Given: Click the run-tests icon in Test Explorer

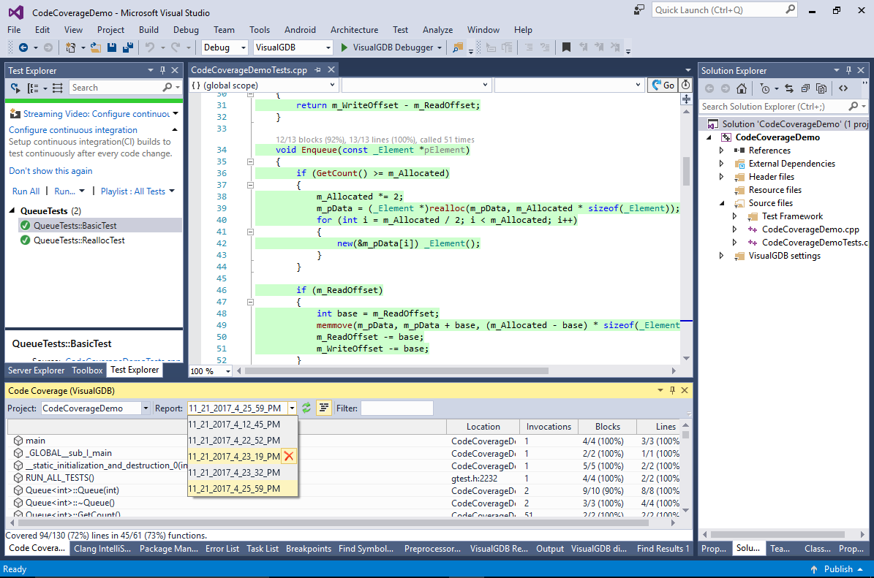Looking at the screenshot, I should [x=15, y=88].
